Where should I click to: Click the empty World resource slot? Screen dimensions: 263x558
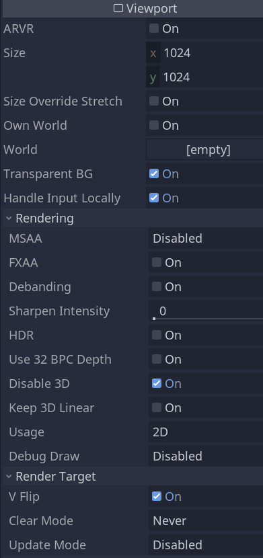click(204, 149)
